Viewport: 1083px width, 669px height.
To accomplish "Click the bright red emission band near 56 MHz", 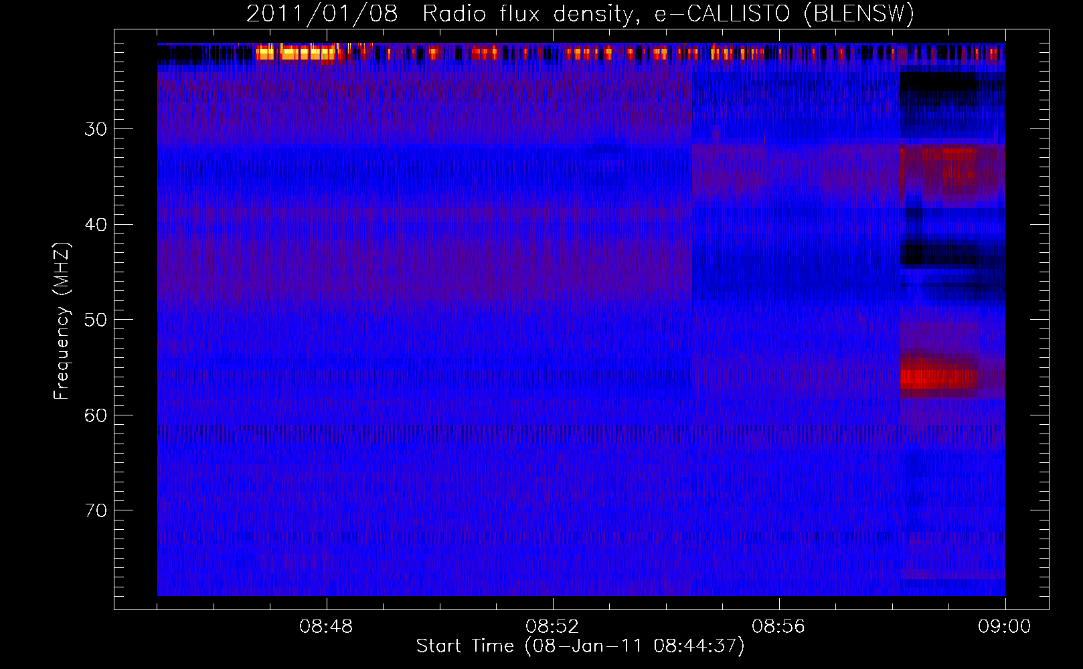I will [939, 379].
